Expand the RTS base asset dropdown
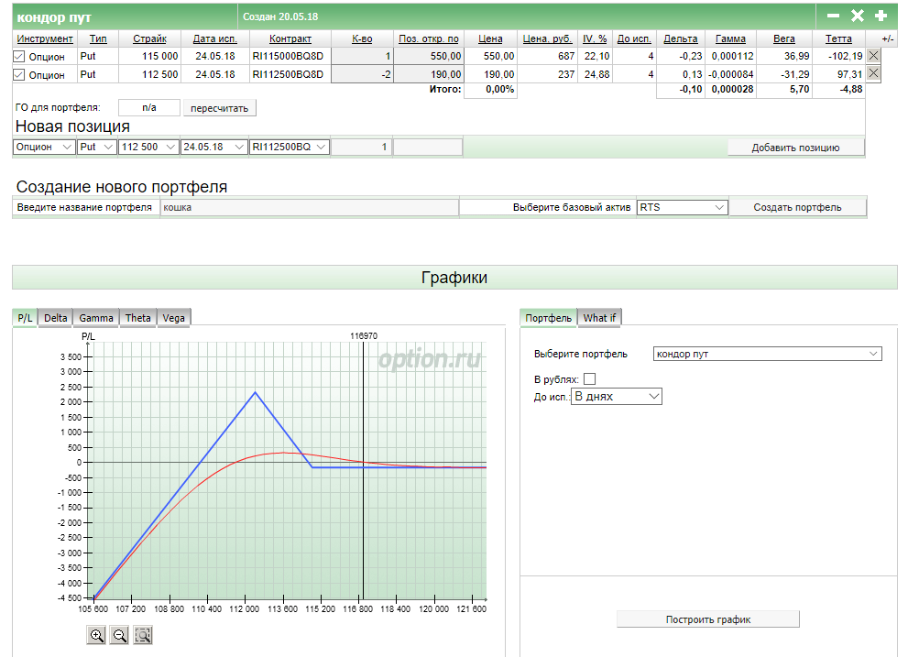 click(x=682, y=207)
